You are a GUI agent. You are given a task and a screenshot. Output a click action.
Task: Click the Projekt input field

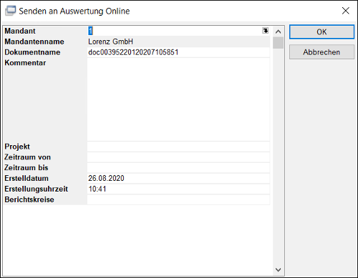(178, 147)
